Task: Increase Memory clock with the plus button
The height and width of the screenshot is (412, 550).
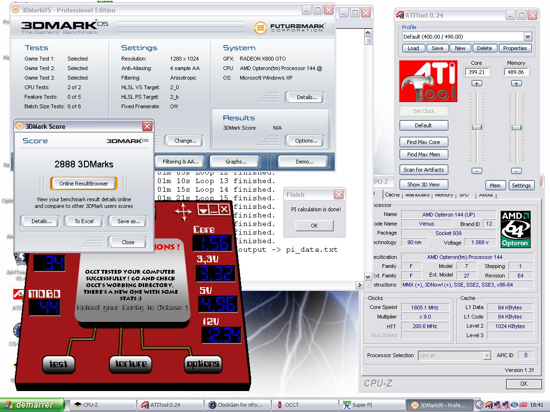Action: 516,83
